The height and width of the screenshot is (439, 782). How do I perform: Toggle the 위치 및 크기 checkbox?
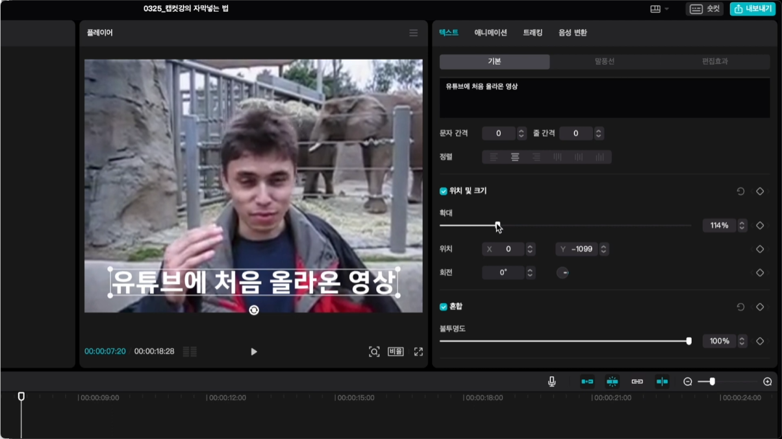tap(444, 191)
